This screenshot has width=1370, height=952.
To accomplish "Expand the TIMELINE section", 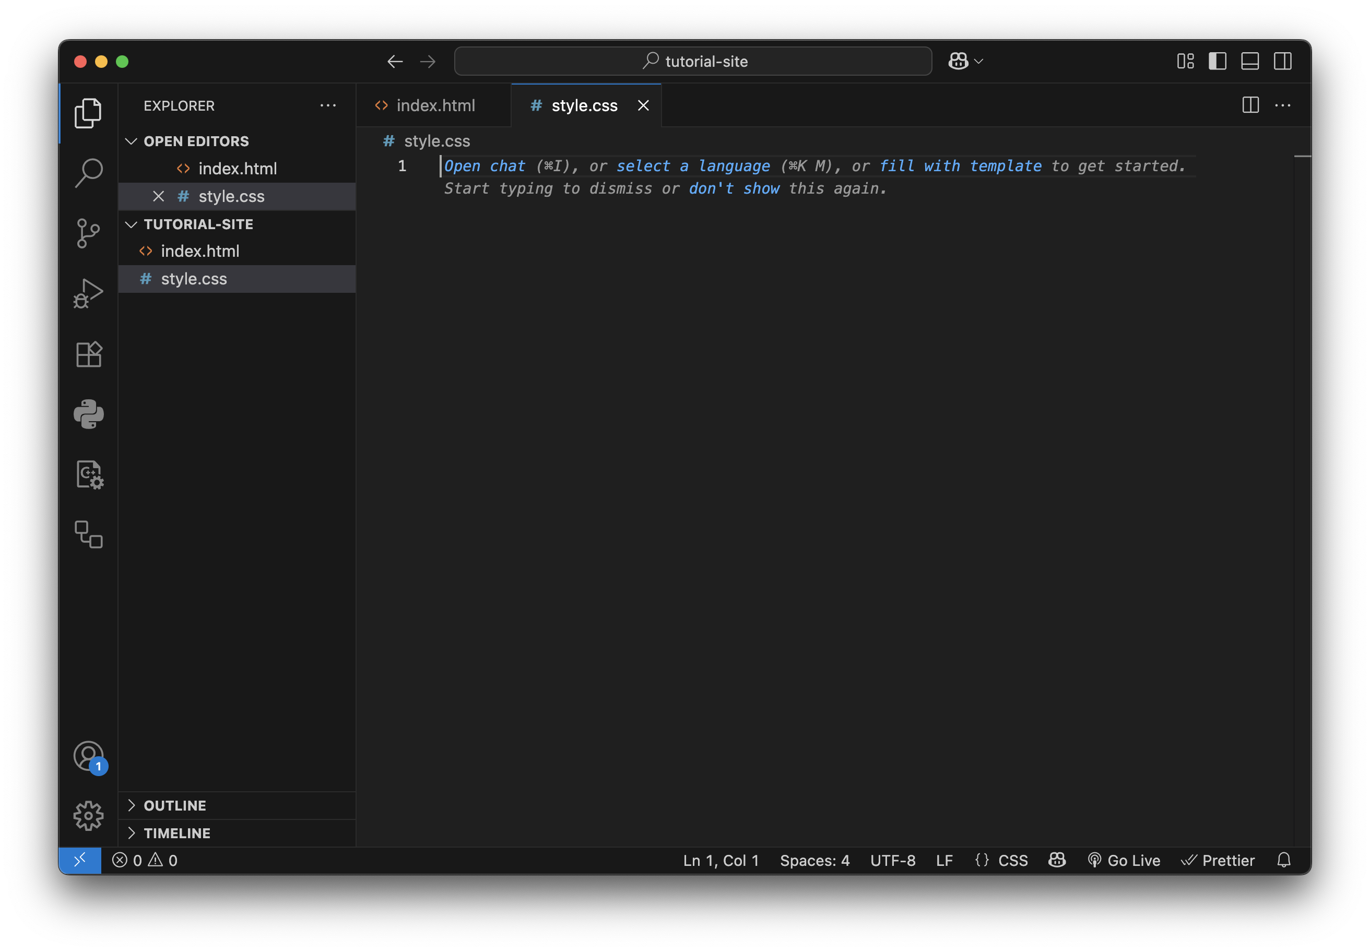I will pos(237,834).
